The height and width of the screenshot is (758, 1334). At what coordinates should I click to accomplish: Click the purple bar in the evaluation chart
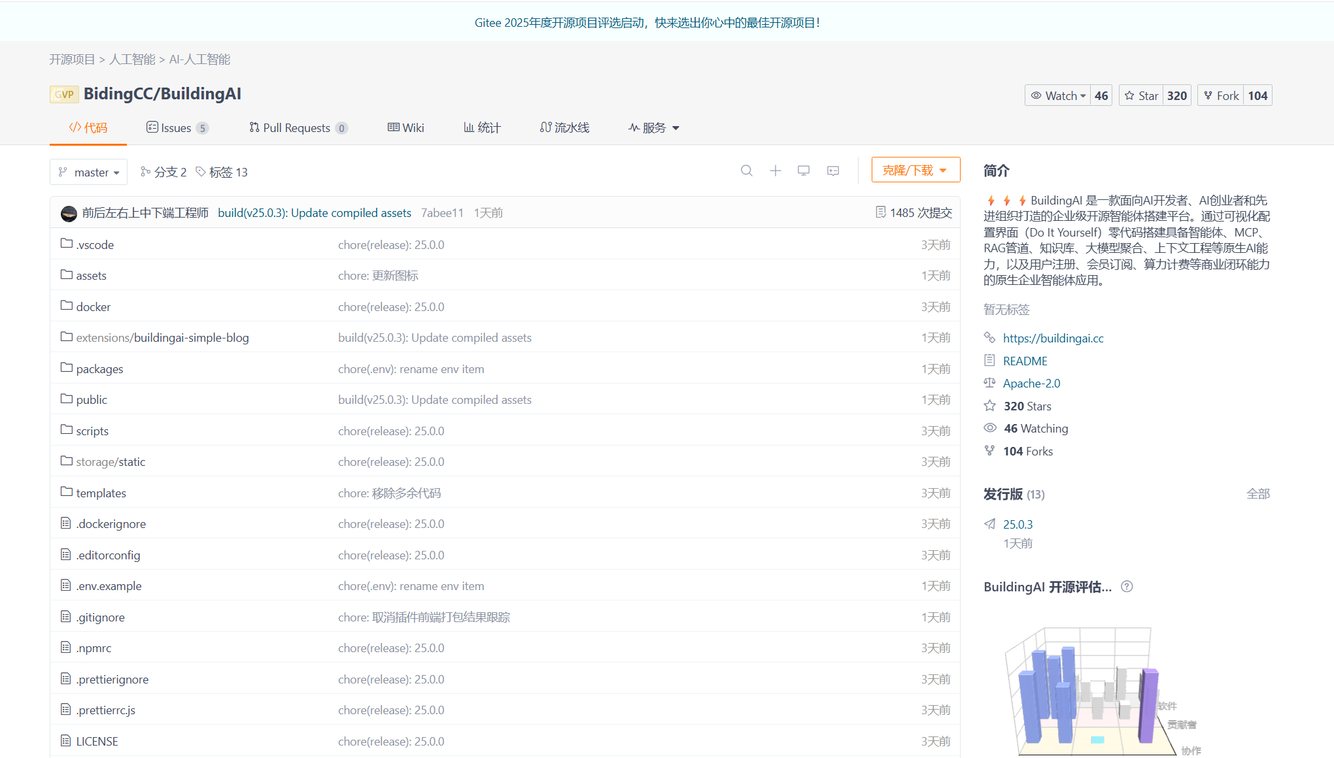click(x=1148, y=706)
